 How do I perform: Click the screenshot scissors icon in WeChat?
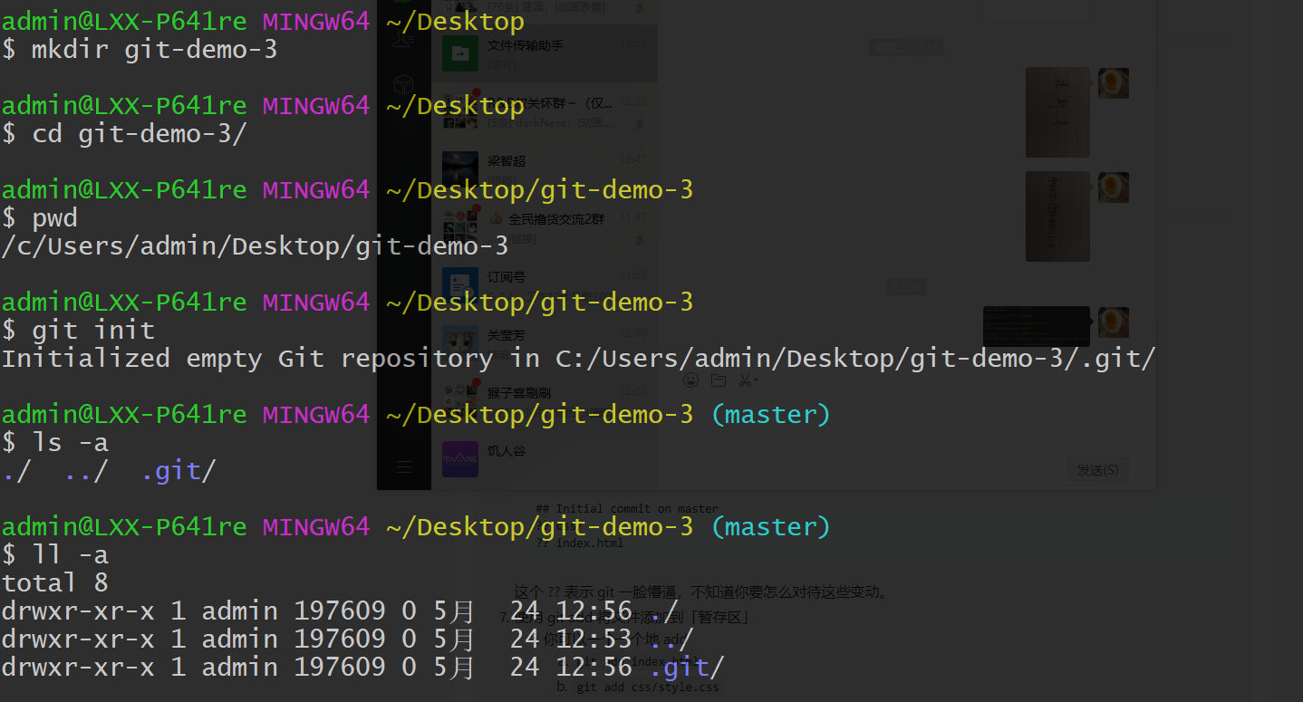(746, 380)
